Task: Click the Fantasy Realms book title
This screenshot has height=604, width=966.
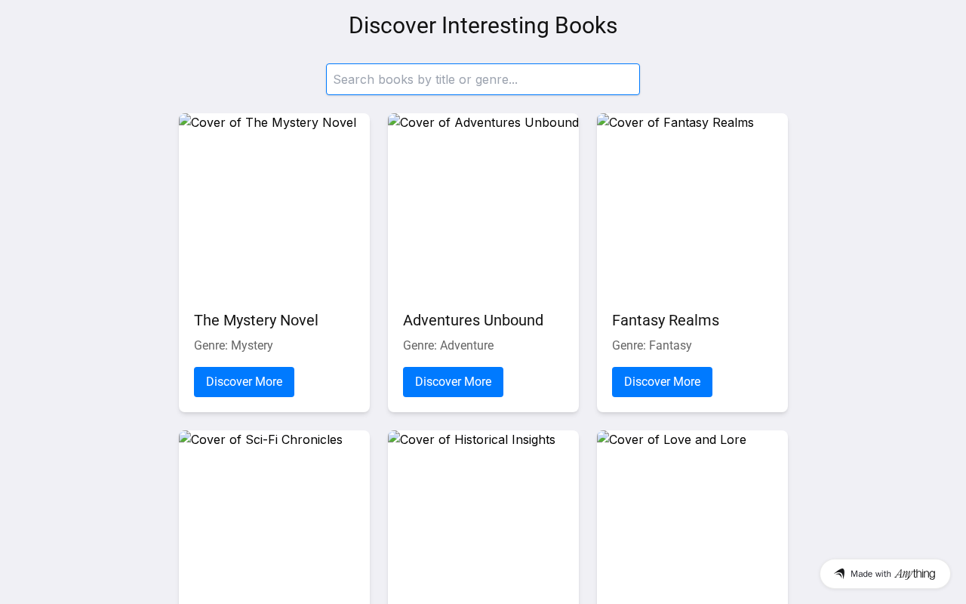Action: click(x=666, y=320)
